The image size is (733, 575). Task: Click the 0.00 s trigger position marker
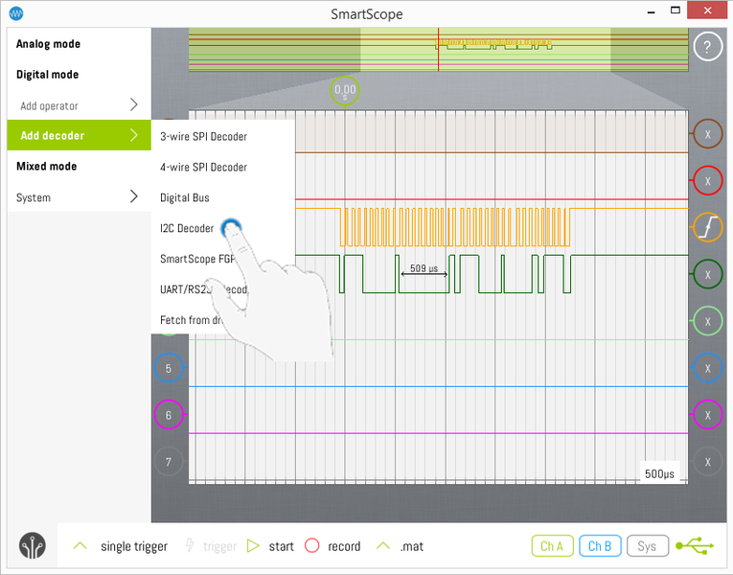coord(344,91)
